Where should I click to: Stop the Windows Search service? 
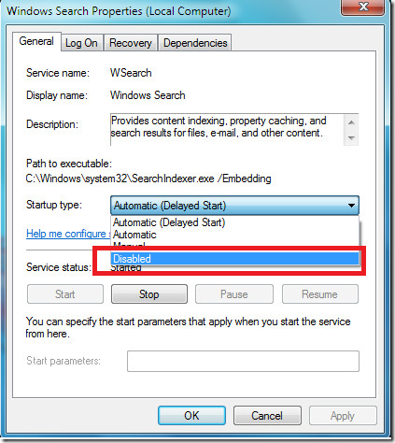tap(149, 294)
